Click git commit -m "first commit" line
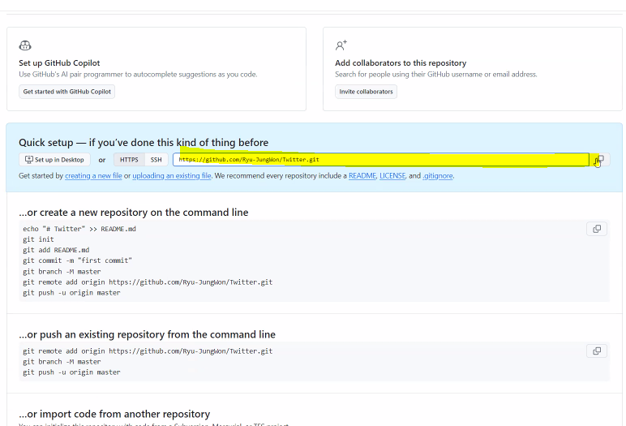The width and height of the screenshot is (626, 426). pos(78,260)
